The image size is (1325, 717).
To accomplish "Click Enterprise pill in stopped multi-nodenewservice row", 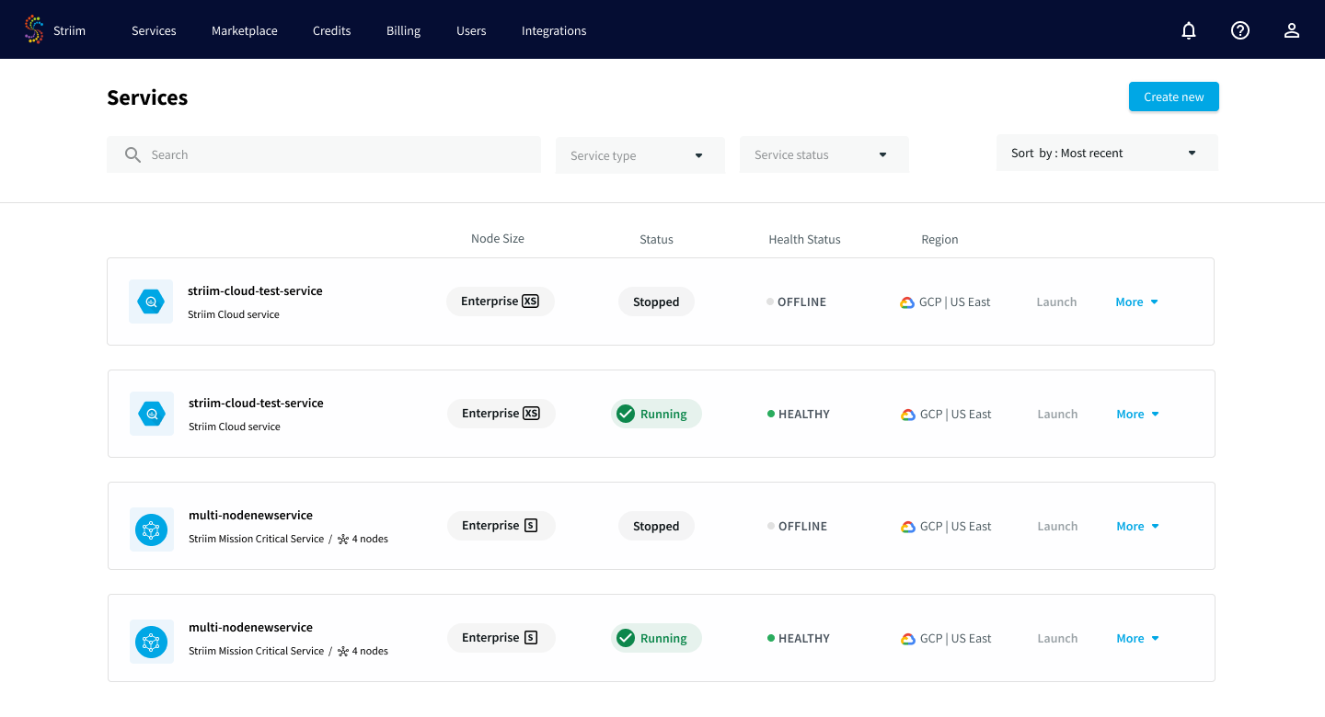I will coord(501,526).
